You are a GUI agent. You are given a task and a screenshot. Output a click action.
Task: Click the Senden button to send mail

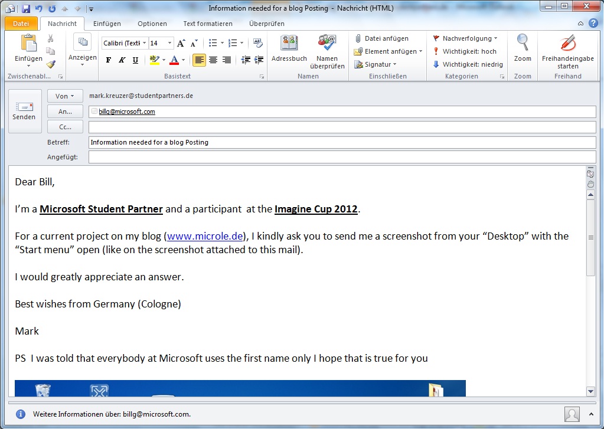[x=24, y=110]
